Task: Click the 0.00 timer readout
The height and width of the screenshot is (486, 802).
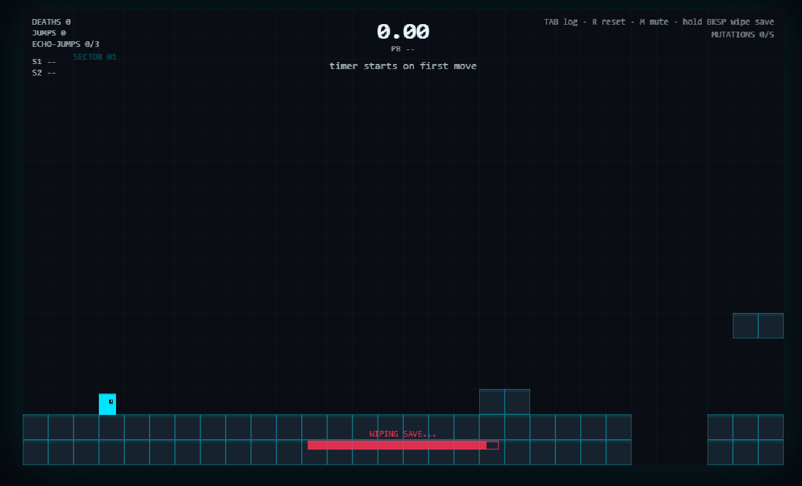Action: pyautogui.click(x=403, y=32)
